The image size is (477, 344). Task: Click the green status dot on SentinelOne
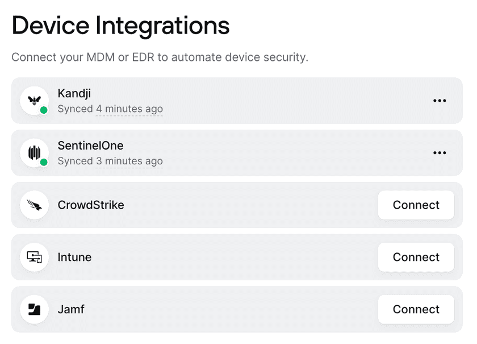(x=44, y=163)
